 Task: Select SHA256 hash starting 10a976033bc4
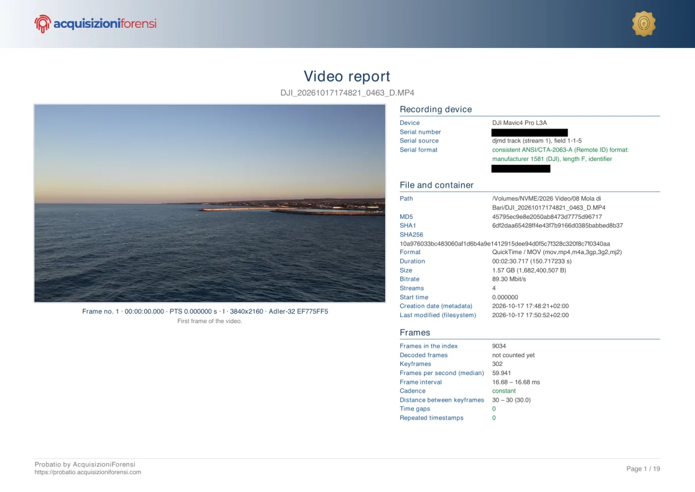click(504, 244)
